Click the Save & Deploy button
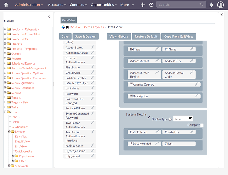Screen dimensions: 228x175 point(86,36)
